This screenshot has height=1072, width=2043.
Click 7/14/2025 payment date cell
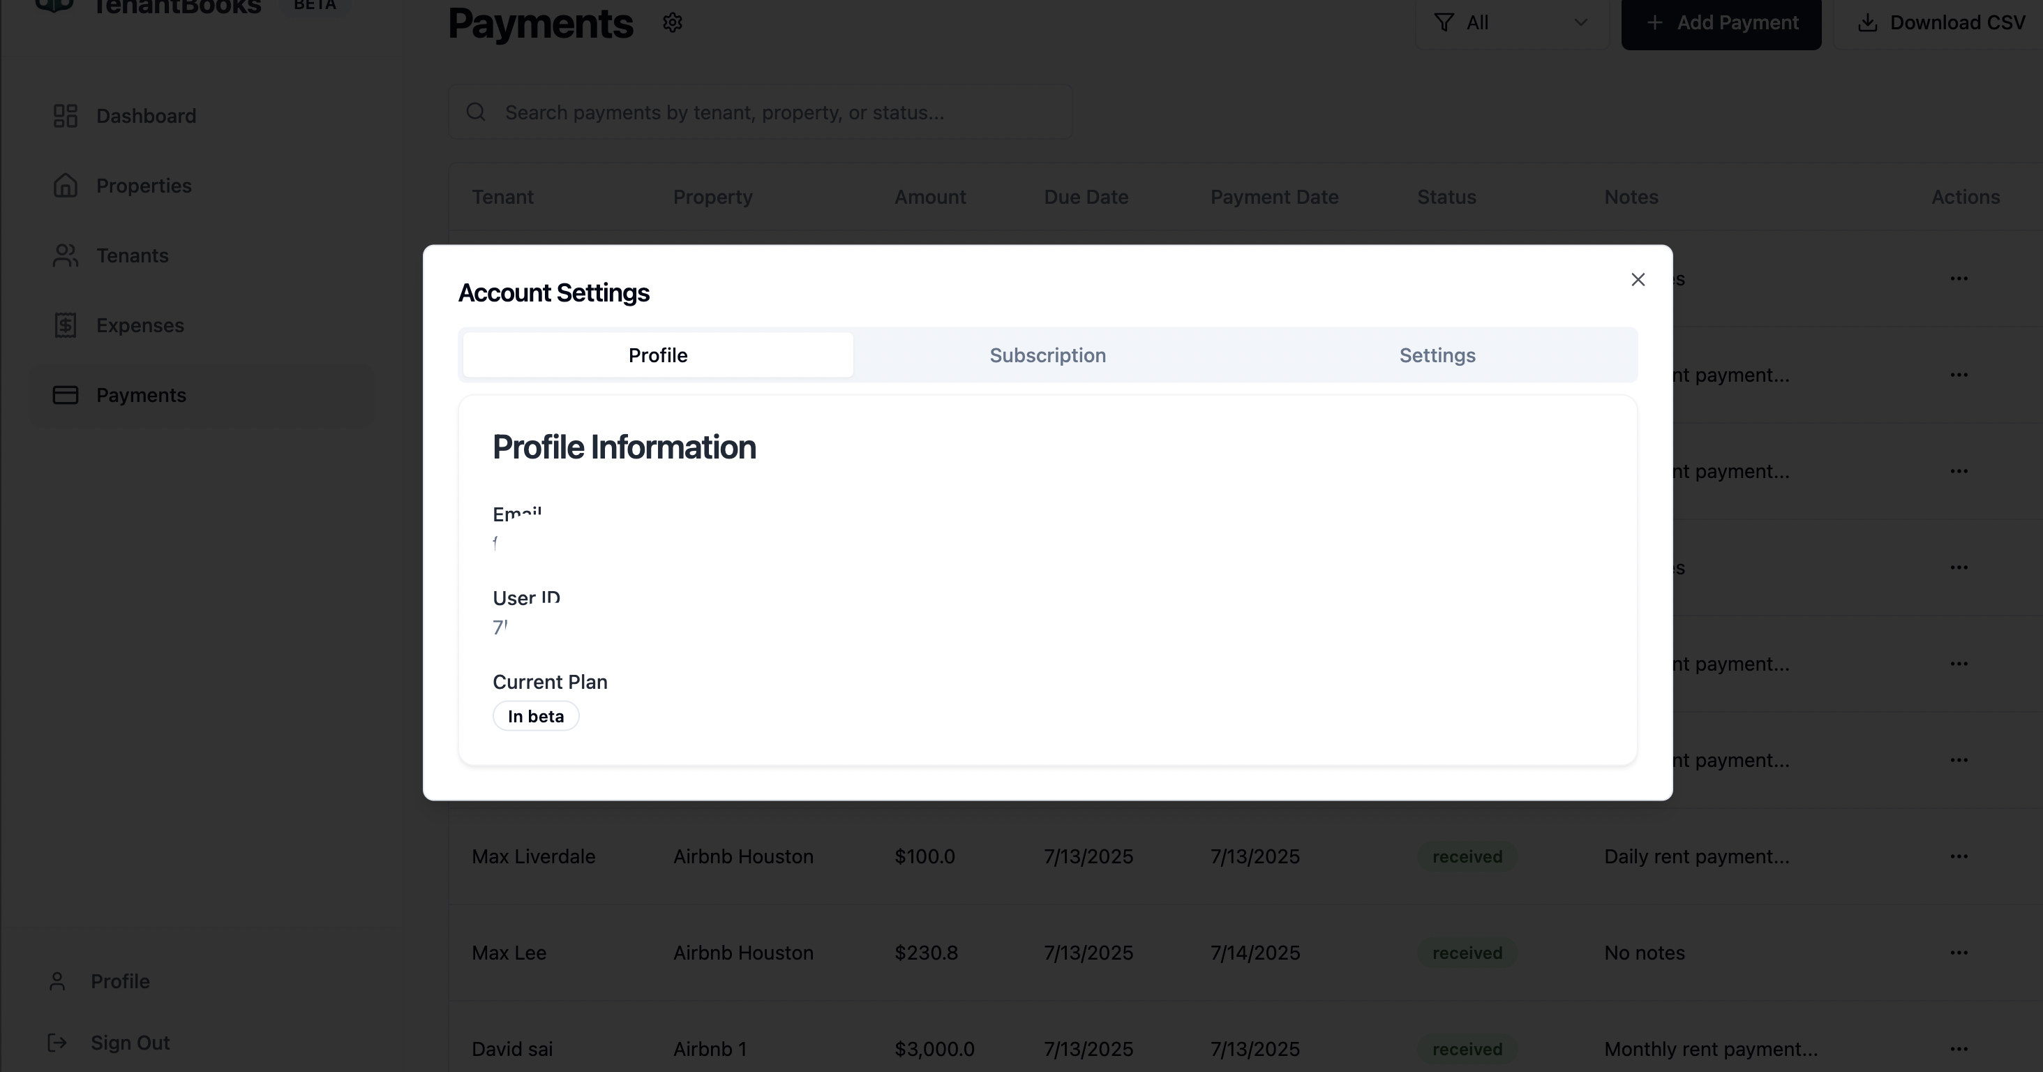[1255, 953]
